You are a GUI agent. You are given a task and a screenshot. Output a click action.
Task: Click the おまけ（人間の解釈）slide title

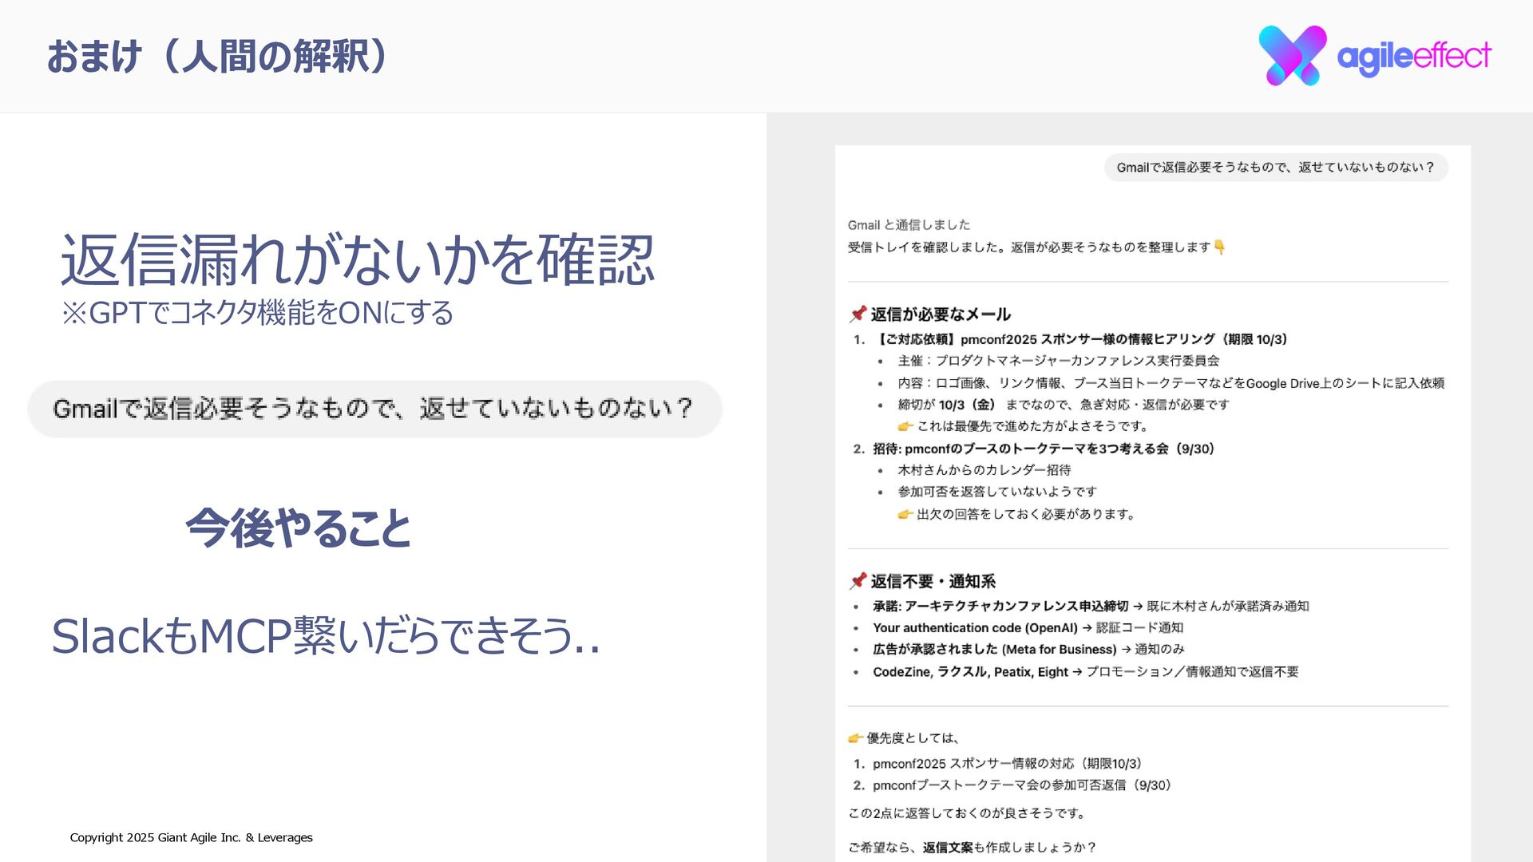pyautogui.click(x=217, y=57)
